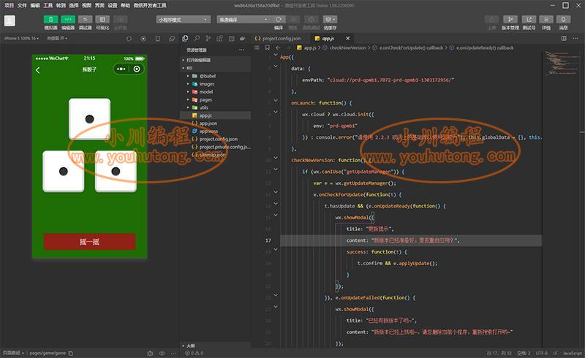
Task: Expand the 大纲 outline section
Action: (215, 346)
